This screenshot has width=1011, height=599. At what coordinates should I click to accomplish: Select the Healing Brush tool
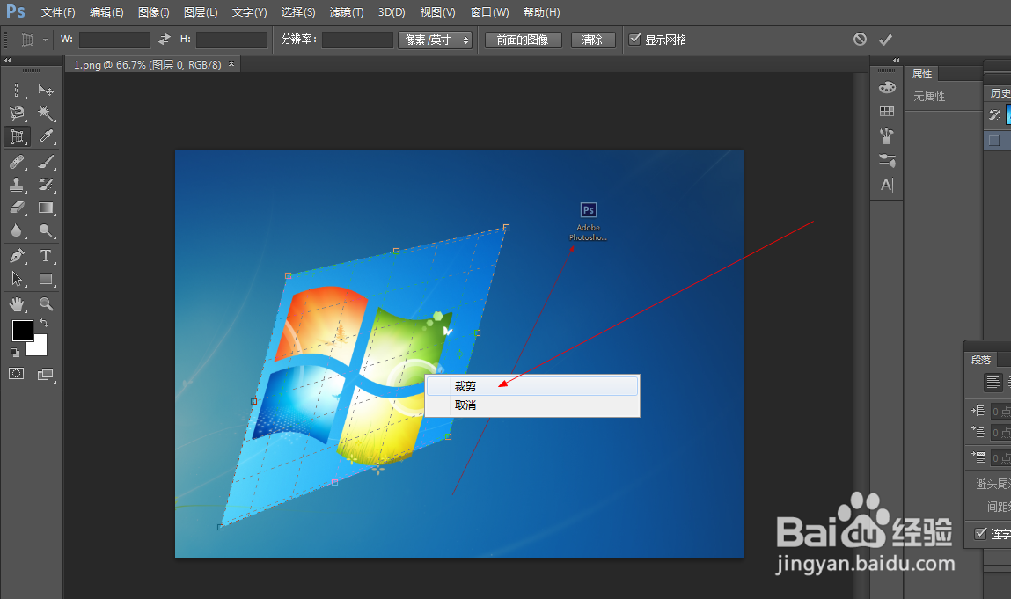(17, 162)
